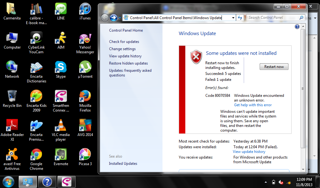Select the Recycle Bin icon
The height and width of the screenshot is (188, 320).
coord(12,99)
